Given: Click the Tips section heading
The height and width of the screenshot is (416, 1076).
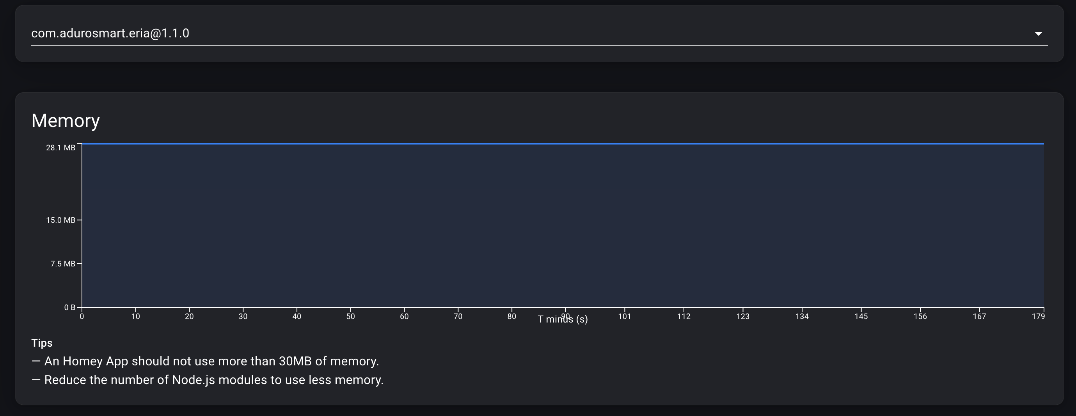Looking at the screenshot, I should (42, 343).
